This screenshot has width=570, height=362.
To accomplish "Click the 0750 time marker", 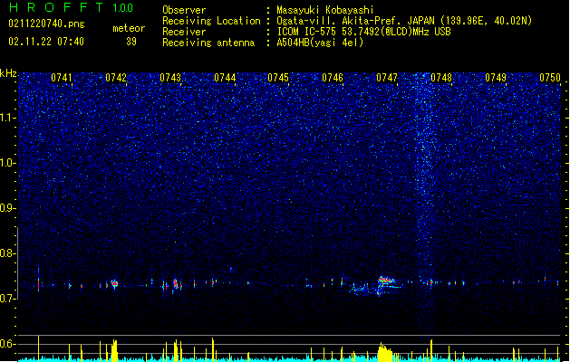I will pyautogui.click(x=550, y=78).
